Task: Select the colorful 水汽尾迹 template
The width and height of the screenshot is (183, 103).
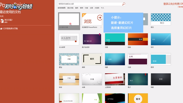Action: tap(115, 98)
